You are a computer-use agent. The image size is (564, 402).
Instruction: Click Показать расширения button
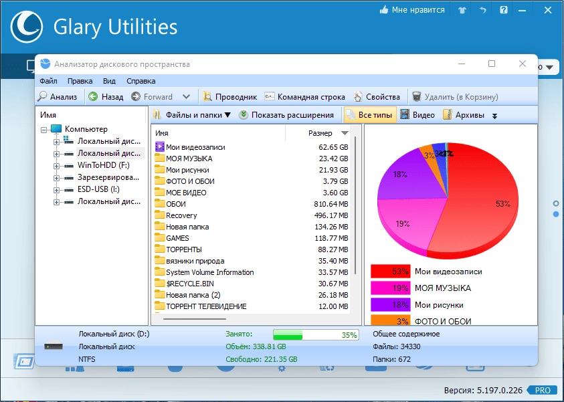point(286,115)
